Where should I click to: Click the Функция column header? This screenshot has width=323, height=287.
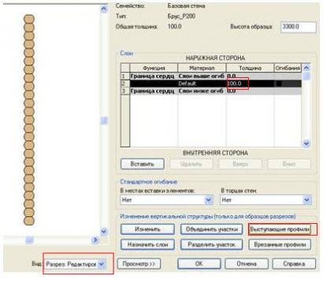pyautogui.click(x=154, y=68)
